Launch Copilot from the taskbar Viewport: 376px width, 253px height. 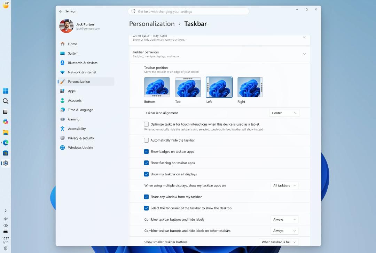(6, 122)
